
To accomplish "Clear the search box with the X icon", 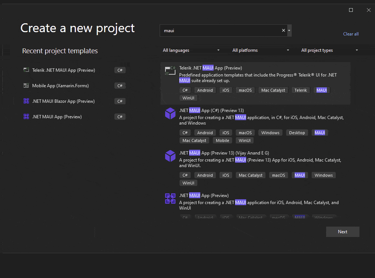I will coord(284,30).
